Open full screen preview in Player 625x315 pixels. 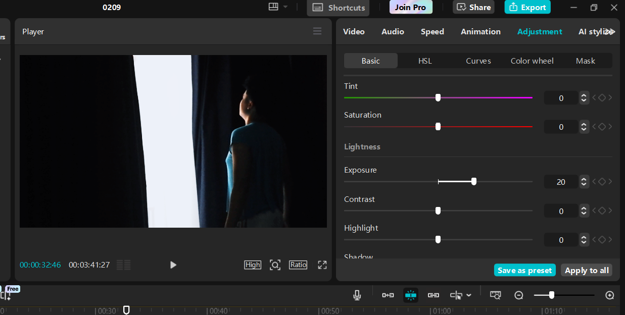click(322, 265)
